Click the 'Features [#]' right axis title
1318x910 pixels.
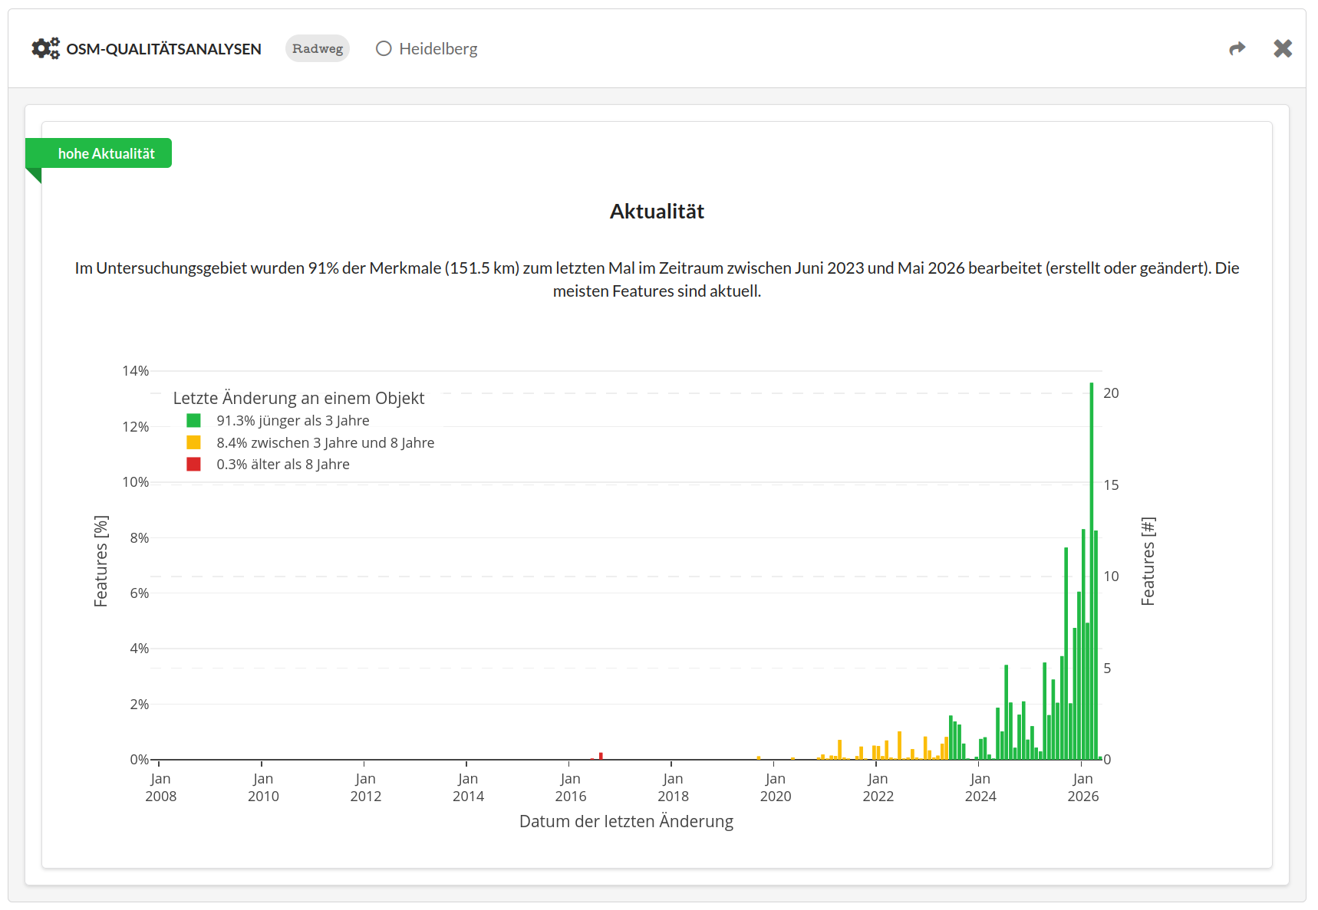click(x=1148, y=561)
